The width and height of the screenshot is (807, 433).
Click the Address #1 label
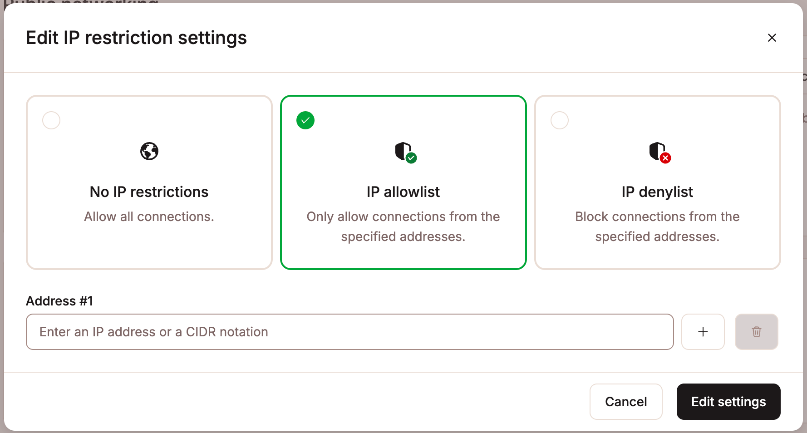pos(59,300)
